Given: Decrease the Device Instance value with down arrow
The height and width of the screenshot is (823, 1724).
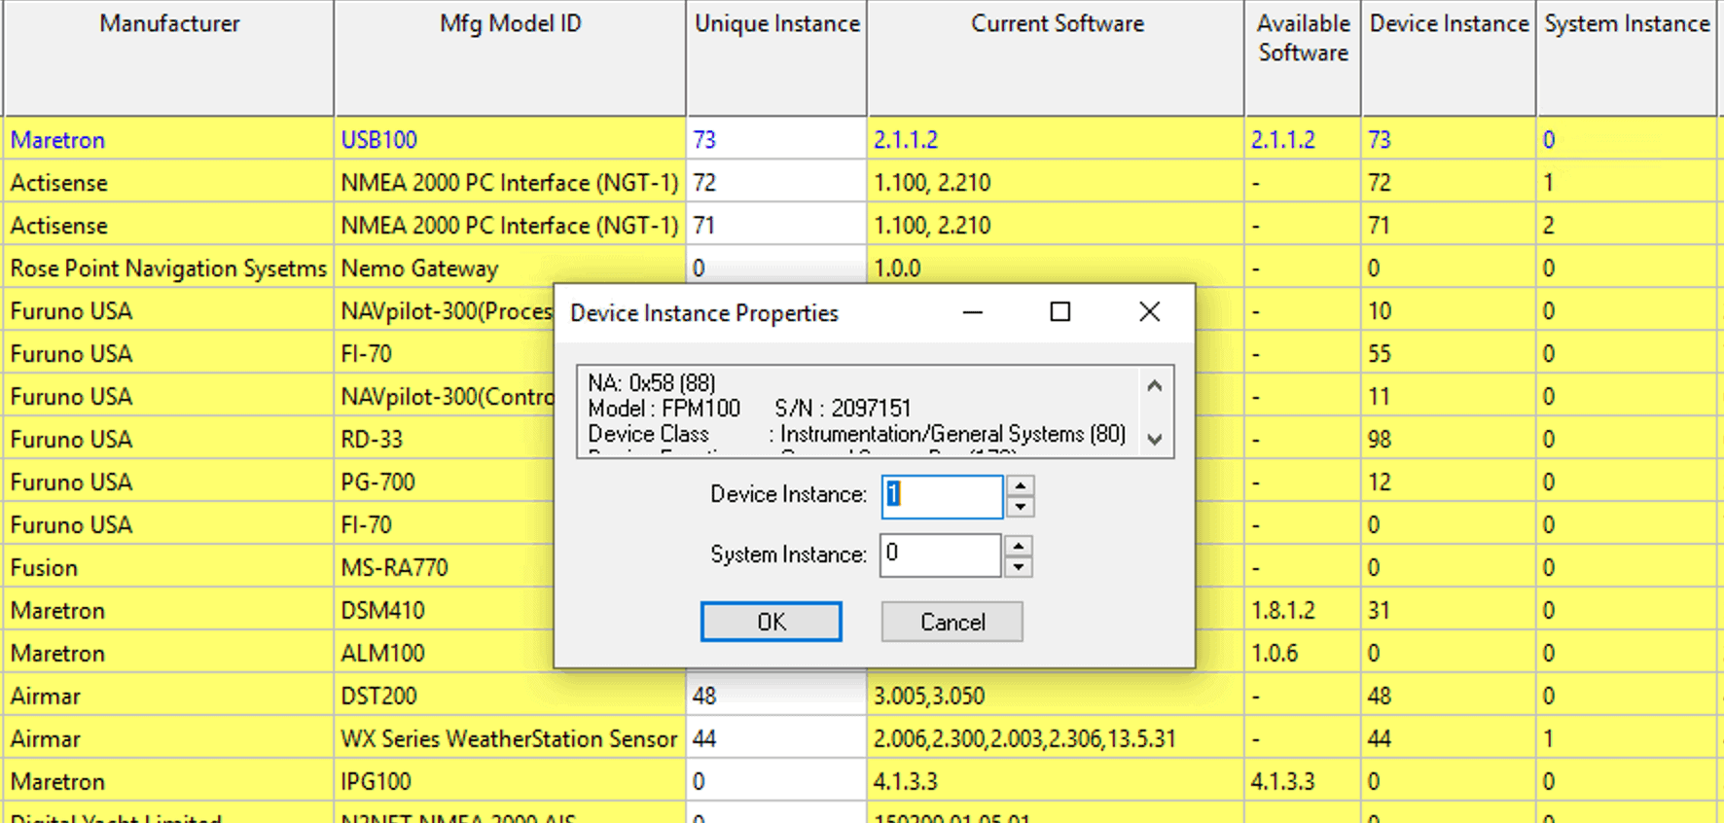Looking at the screenshot, I should (1020, 507).
